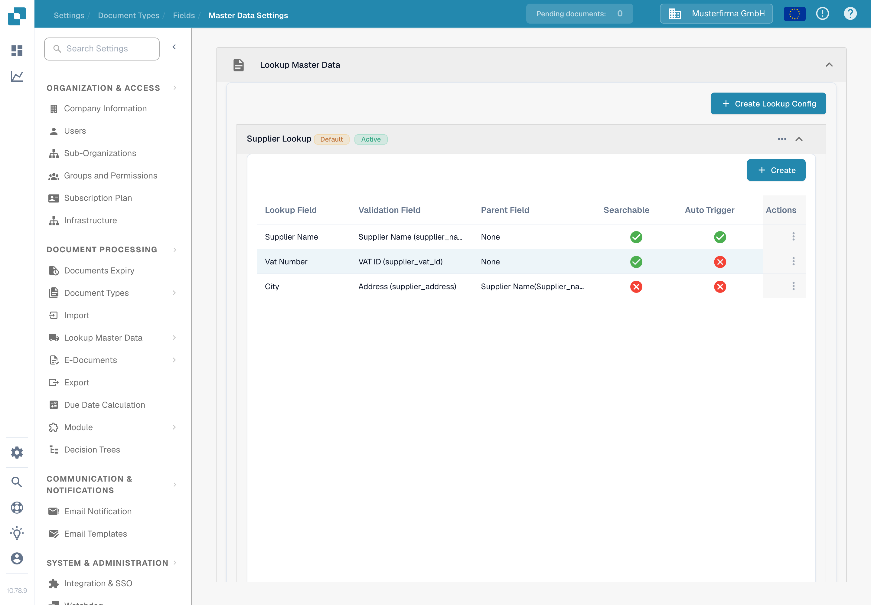
Task: Click Pending documents counter
Action: point(579,14)
